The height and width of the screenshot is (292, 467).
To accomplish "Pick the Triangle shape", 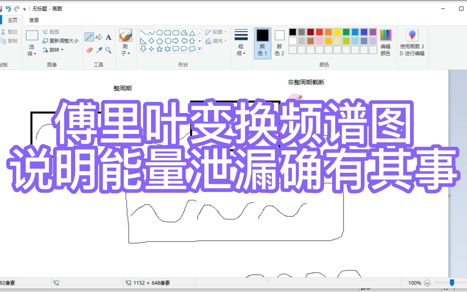I will [x=192, y=33].
